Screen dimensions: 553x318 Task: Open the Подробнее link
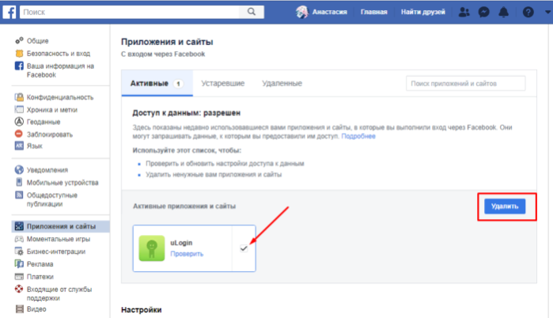tap(358, 136)
